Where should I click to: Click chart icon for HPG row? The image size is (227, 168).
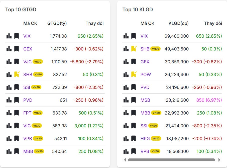pyautogui.click(x=126, y=139)
